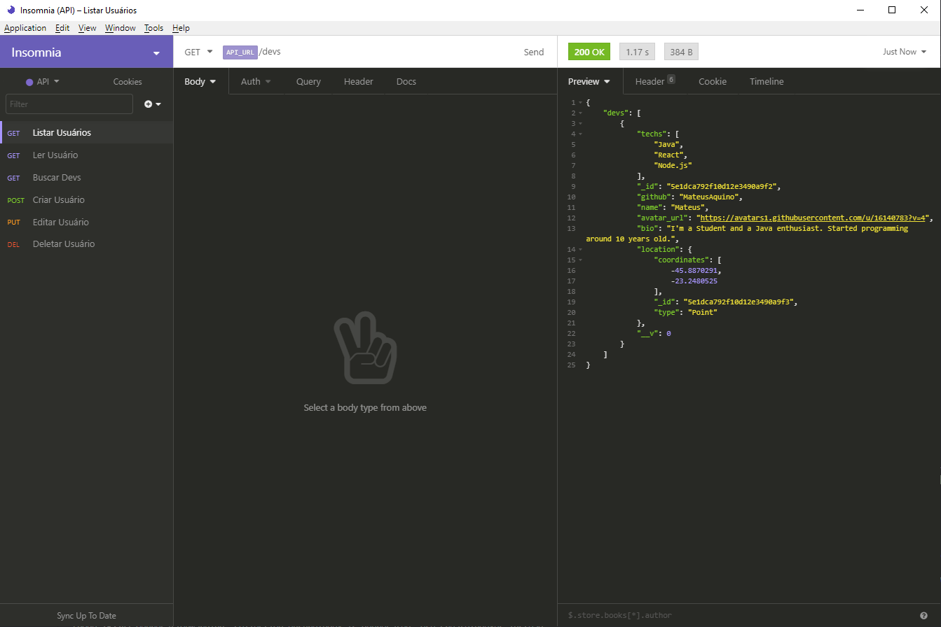
Task: Switch to the Docs tab
Action: point(406,81)
